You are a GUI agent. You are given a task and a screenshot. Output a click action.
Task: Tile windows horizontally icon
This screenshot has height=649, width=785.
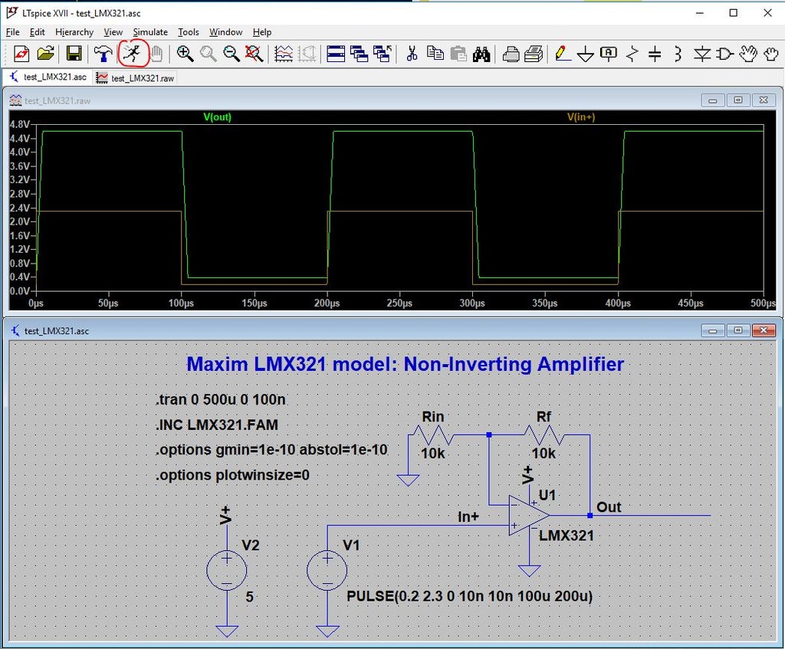point(336,54)
